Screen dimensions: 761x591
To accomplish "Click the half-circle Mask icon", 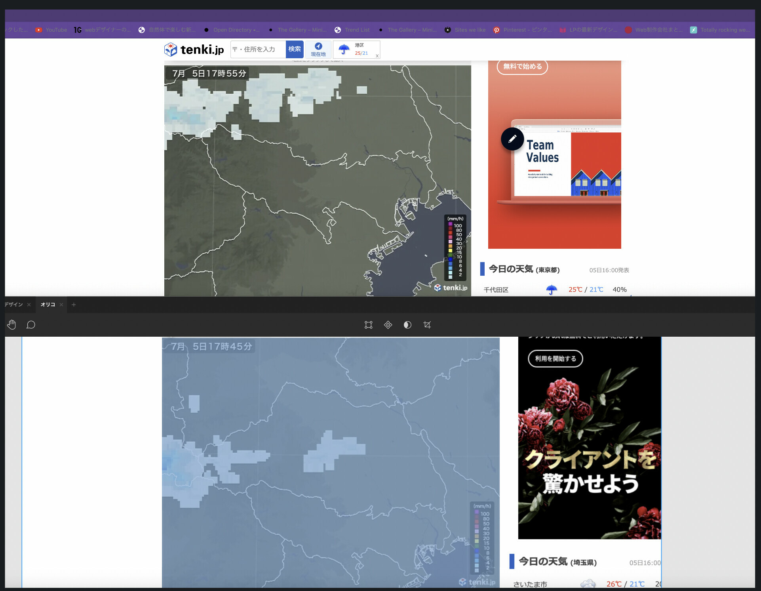I will [407, 325].
